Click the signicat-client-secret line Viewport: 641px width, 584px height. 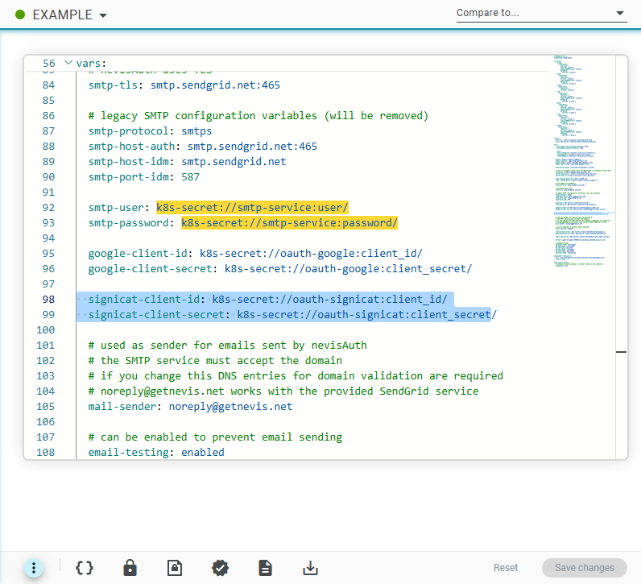click(x=292, y=314)
